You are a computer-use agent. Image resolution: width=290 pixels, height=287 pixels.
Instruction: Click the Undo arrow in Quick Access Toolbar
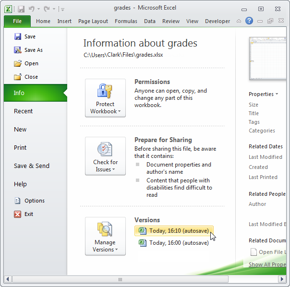(32, 9)
